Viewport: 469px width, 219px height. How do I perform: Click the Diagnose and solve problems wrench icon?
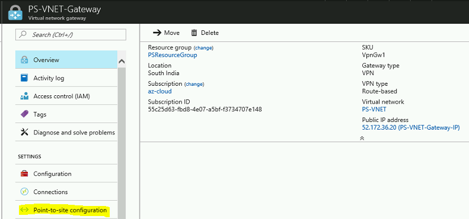[24, 132]
